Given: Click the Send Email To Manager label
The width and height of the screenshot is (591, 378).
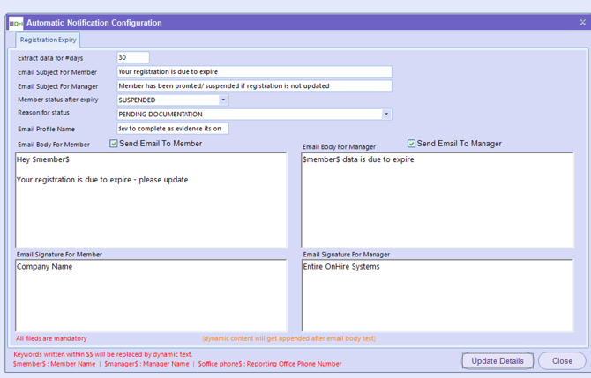Looking at the screenshot, I should [459, 144].
